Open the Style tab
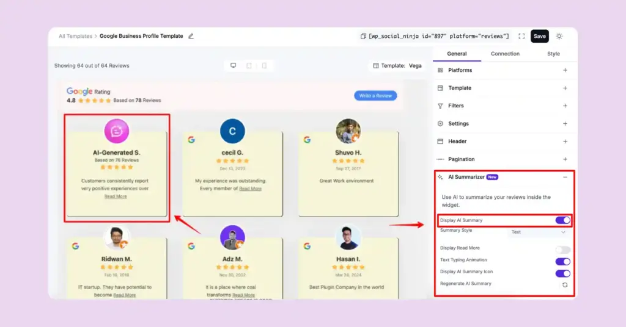 click(553, 54)
